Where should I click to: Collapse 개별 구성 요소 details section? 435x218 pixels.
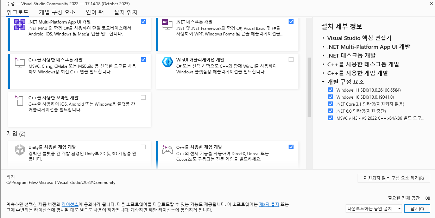pyautogui.click(x=323, y=82)
